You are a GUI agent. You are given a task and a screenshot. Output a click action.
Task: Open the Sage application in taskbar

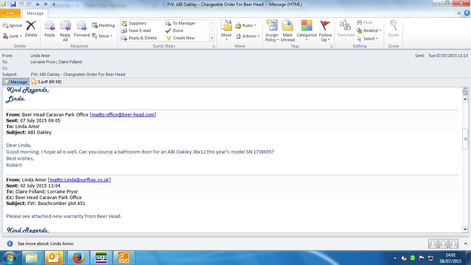coord(101,258)
